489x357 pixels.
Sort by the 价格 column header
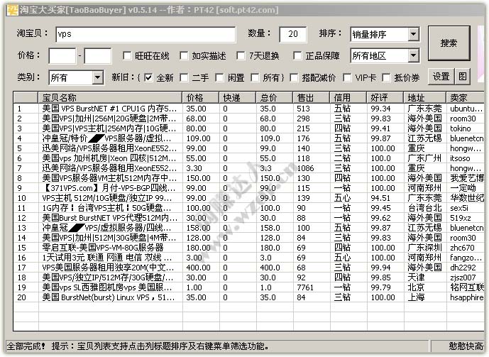click(201, 98)
